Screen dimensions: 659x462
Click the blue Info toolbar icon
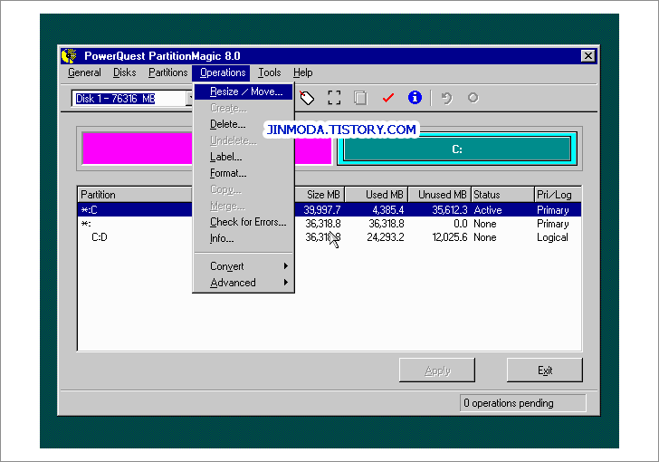pyautogui.click(x=415, y=98)
